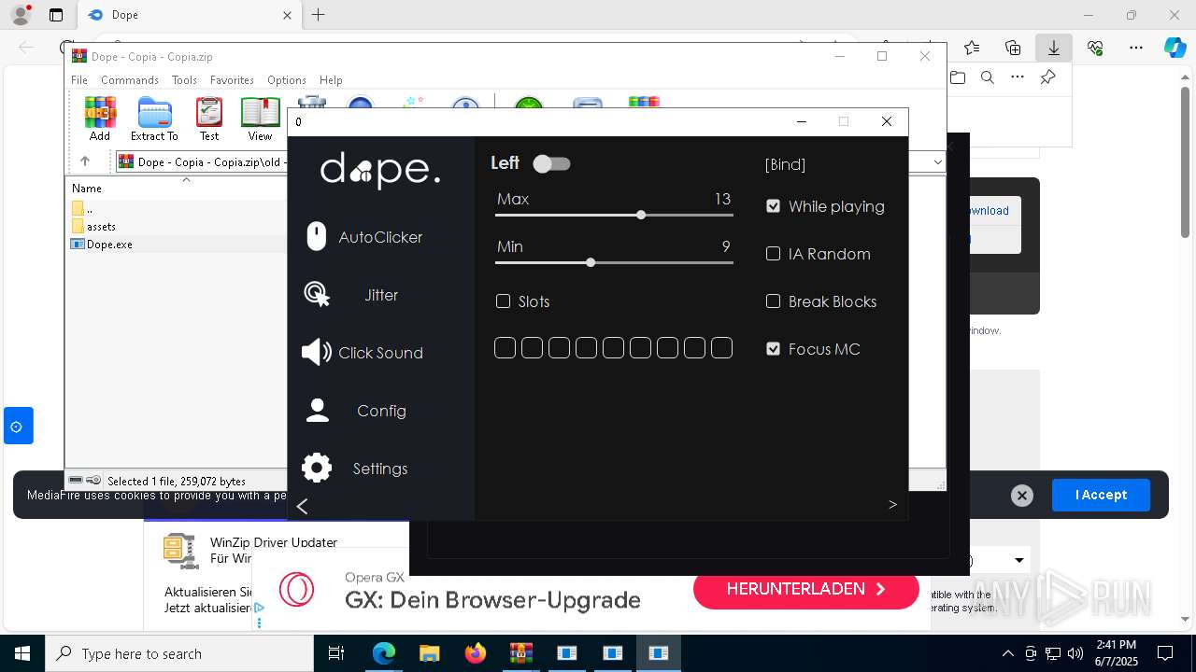Open Edge tab actions icon
Image resolution: width=1196 pixels, height=672 pixels.
[x=56, y=15]
